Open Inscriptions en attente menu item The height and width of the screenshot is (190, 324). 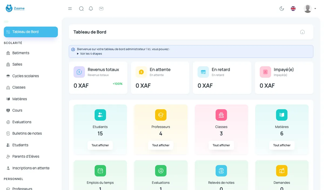tap(31, 168)
